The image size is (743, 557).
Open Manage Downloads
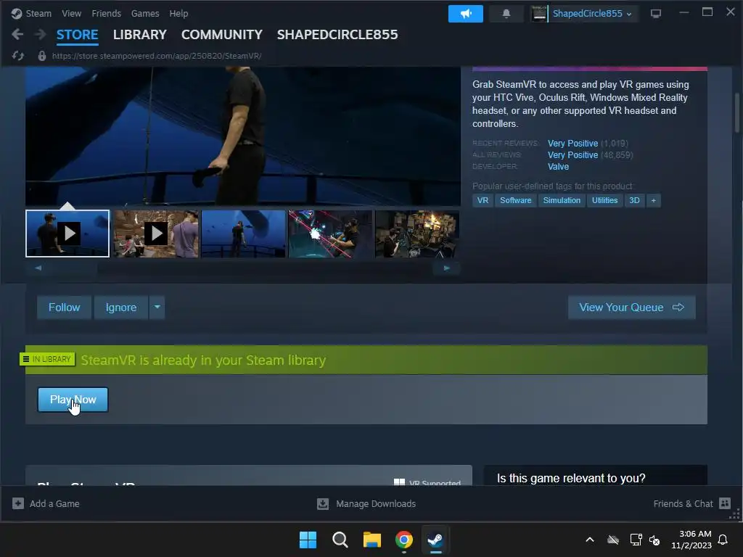tap(376, 504)
